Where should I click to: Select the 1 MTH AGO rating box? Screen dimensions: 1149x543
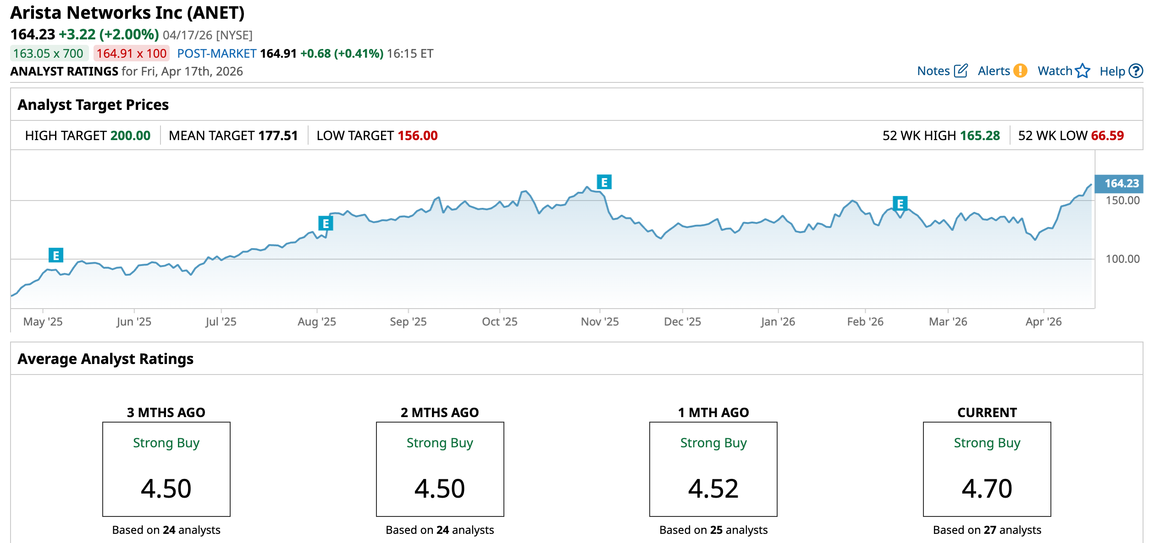pyautogui.click(x=713, y=469)
